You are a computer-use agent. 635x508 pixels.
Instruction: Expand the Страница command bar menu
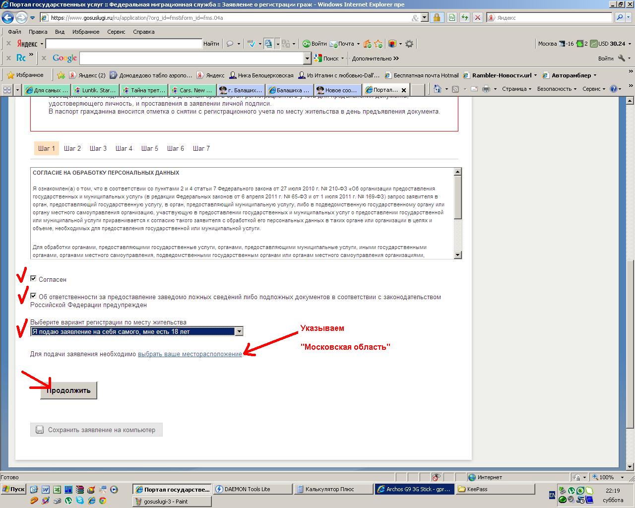pyautogui.click(x=516, y=89)
